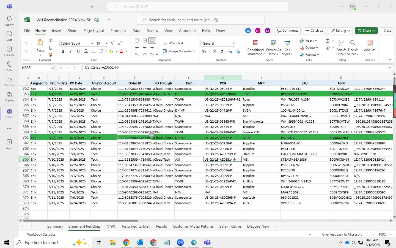Toggle bottom align
396x248 pixels.
pos(152,41)
